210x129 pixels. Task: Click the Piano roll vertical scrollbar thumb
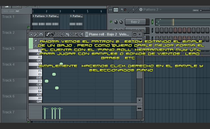(139, 75)
